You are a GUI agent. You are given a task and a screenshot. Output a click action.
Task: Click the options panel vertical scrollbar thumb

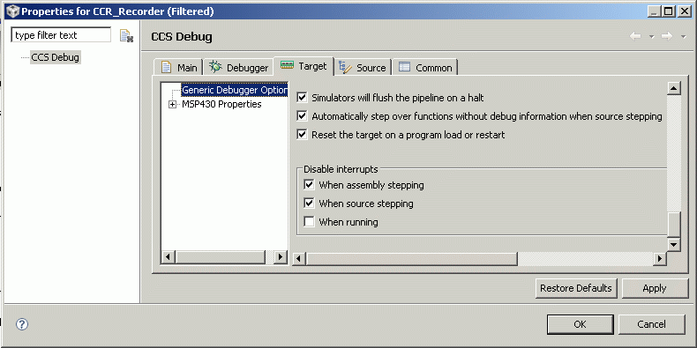674,225
